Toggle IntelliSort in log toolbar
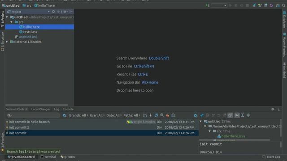 [145, 115]
